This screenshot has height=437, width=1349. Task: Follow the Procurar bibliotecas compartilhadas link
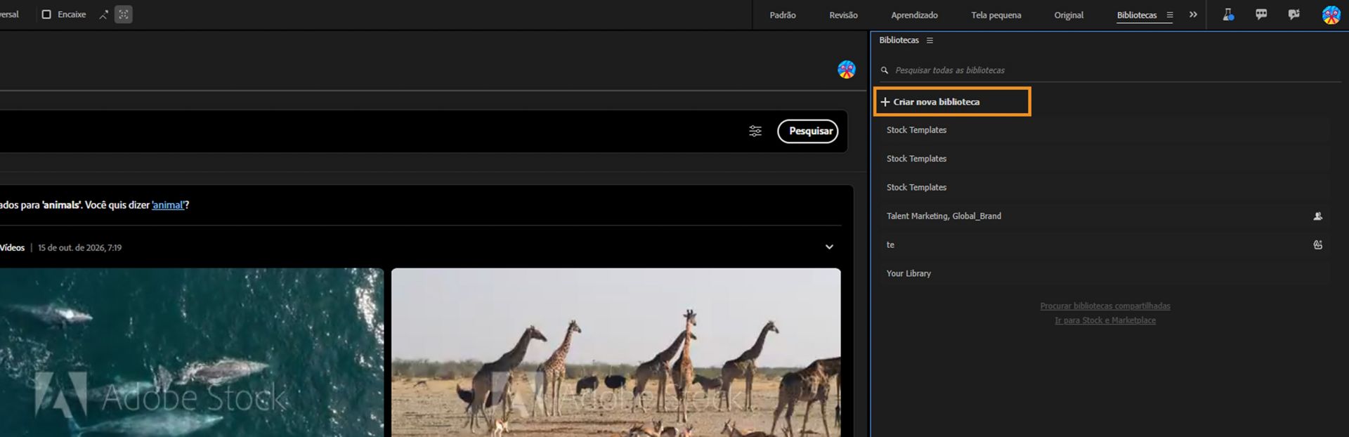pyautogui.click(x=1105, y=306)
